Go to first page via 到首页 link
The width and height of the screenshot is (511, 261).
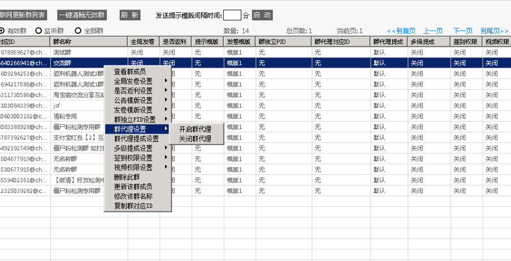pyautogui.click(x=401, y=30)
